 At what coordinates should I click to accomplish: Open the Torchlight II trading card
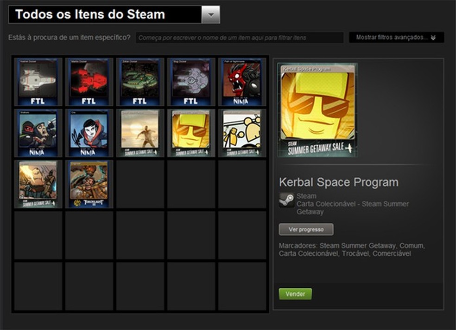(89, 183)
